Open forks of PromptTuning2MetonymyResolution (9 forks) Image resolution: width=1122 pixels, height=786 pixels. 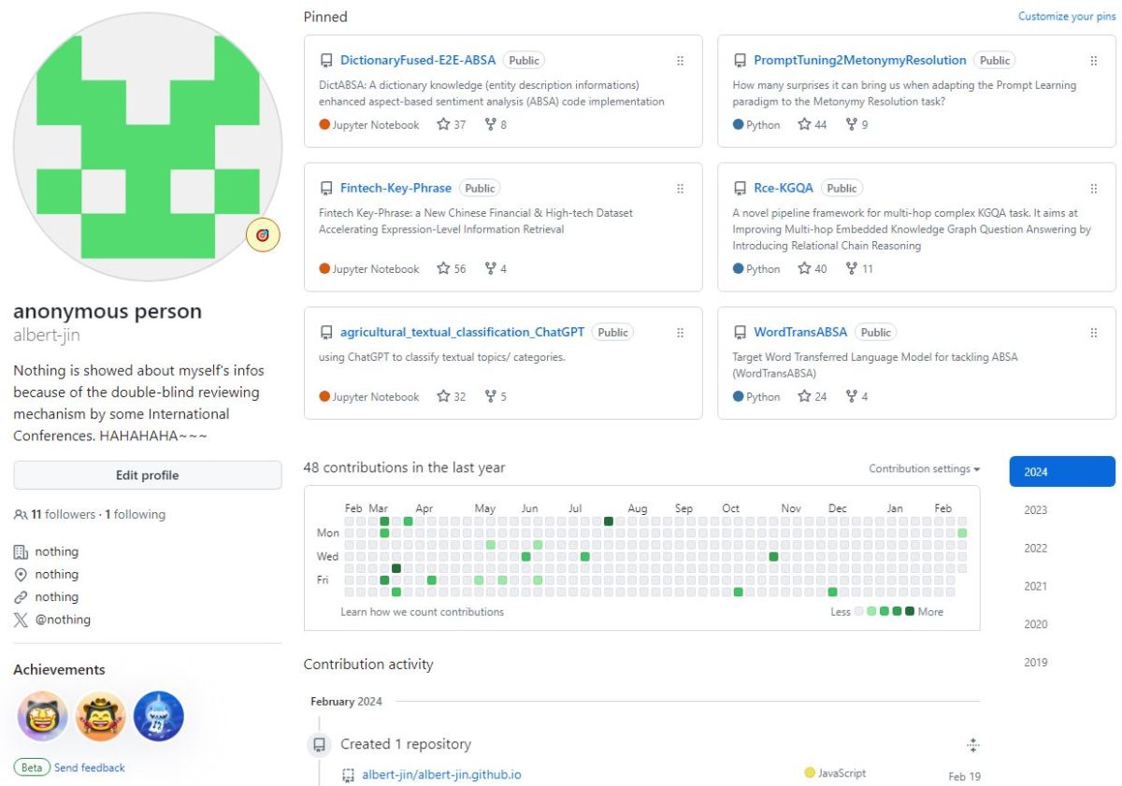(856, 124)
